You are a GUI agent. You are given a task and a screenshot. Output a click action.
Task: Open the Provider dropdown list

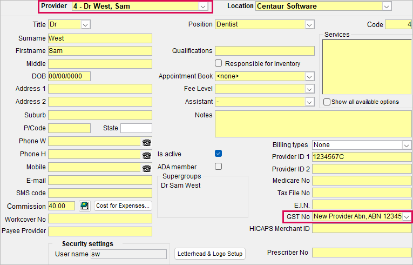point(203,6)
